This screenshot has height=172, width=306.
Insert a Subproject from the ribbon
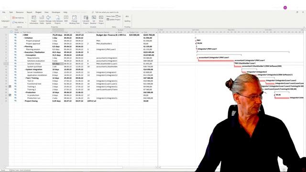click(x=5, y=19)
